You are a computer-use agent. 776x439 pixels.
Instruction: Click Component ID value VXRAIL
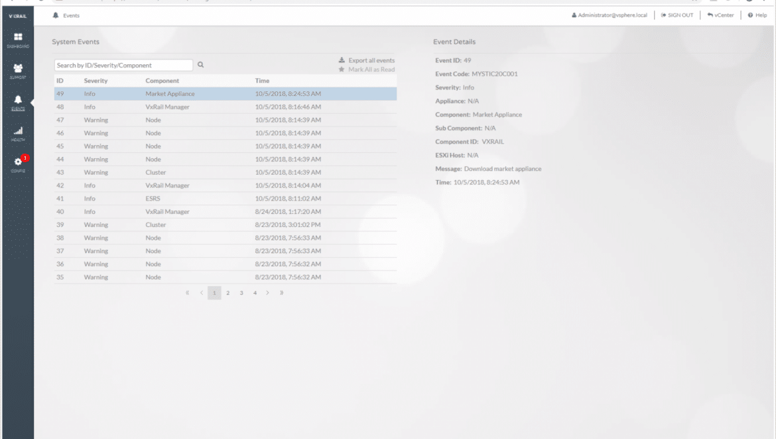493,142
